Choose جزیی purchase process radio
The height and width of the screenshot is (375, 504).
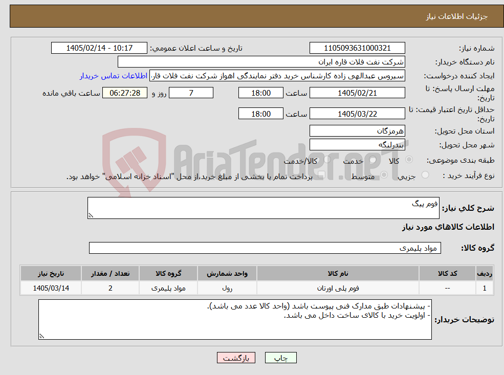[x=425, y=175]
